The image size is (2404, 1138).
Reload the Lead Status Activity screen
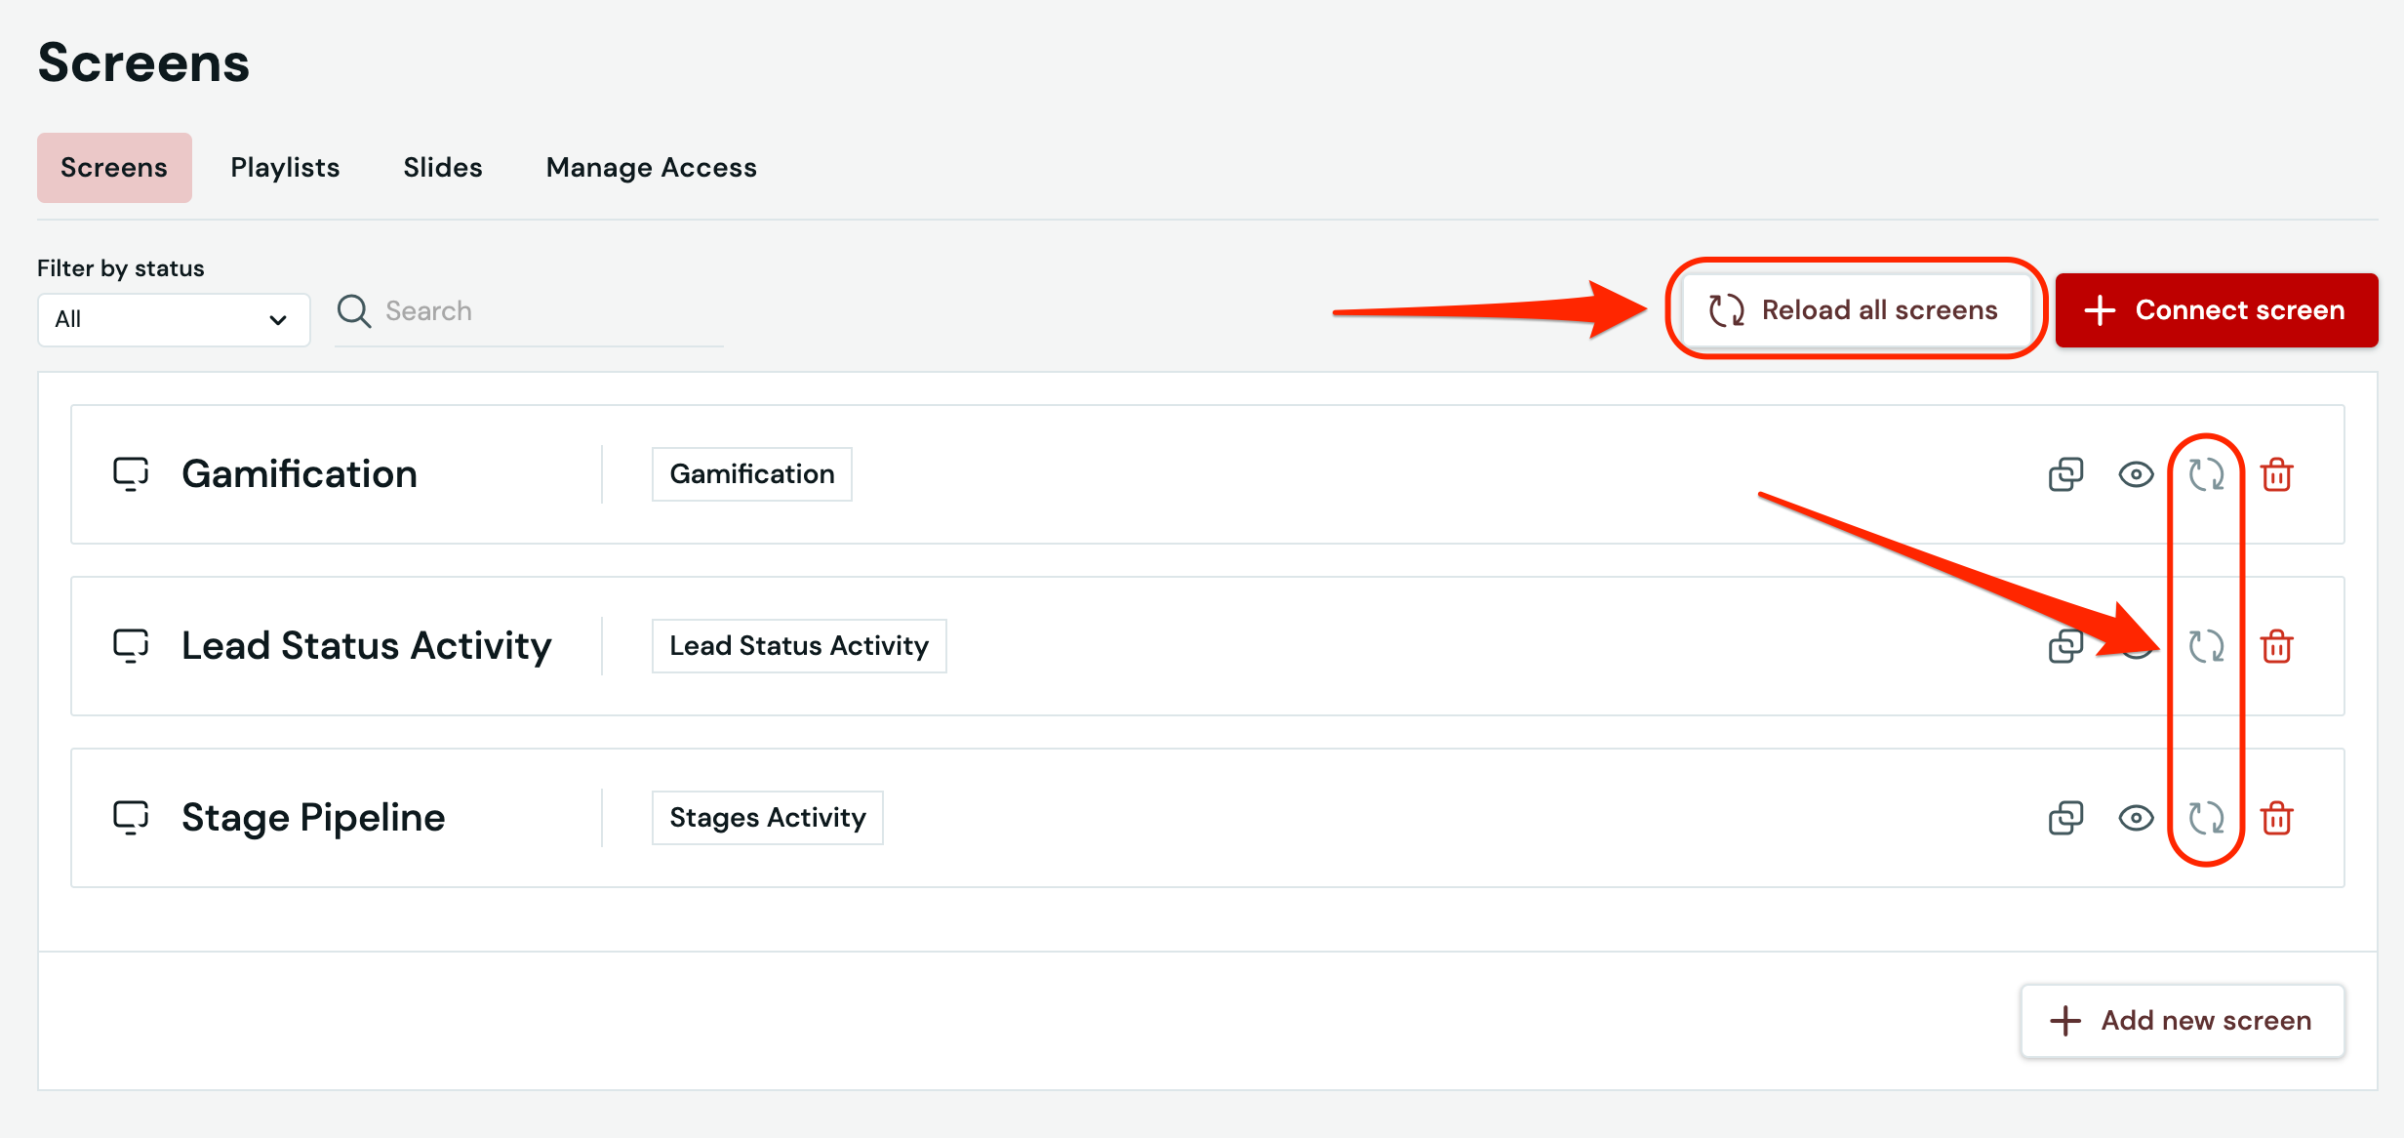click(x=2206, y=646)
